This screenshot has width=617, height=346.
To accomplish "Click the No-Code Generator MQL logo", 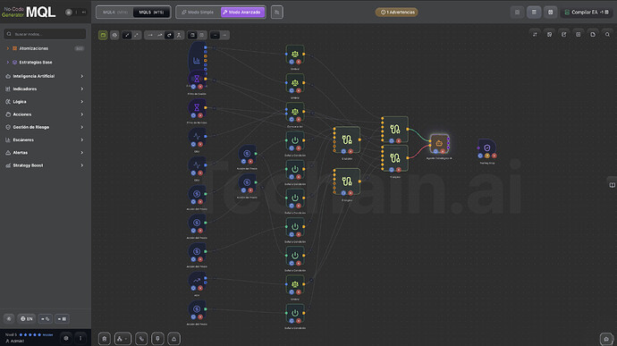I will point(29,13).
